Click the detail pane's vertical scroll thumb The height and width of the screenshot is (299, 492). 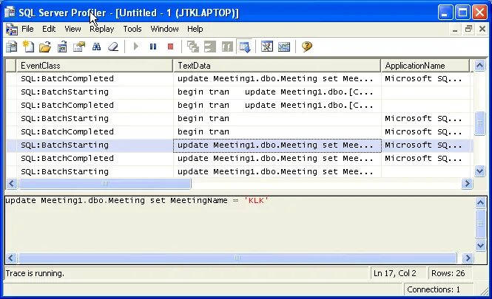[480, 224]
